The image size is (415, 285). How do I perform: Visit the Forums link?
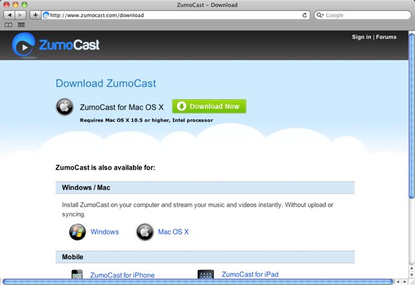386,37
